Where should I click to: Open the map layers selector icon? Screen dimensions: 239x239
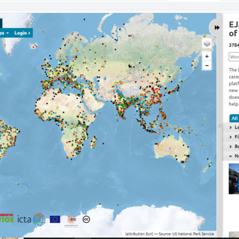coord(207,44)
